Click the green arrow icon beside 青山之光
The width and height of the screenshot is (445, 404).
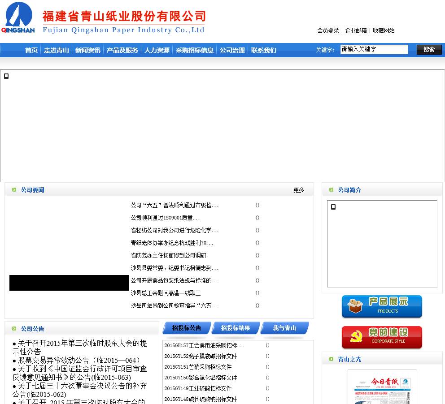[331, 359]
